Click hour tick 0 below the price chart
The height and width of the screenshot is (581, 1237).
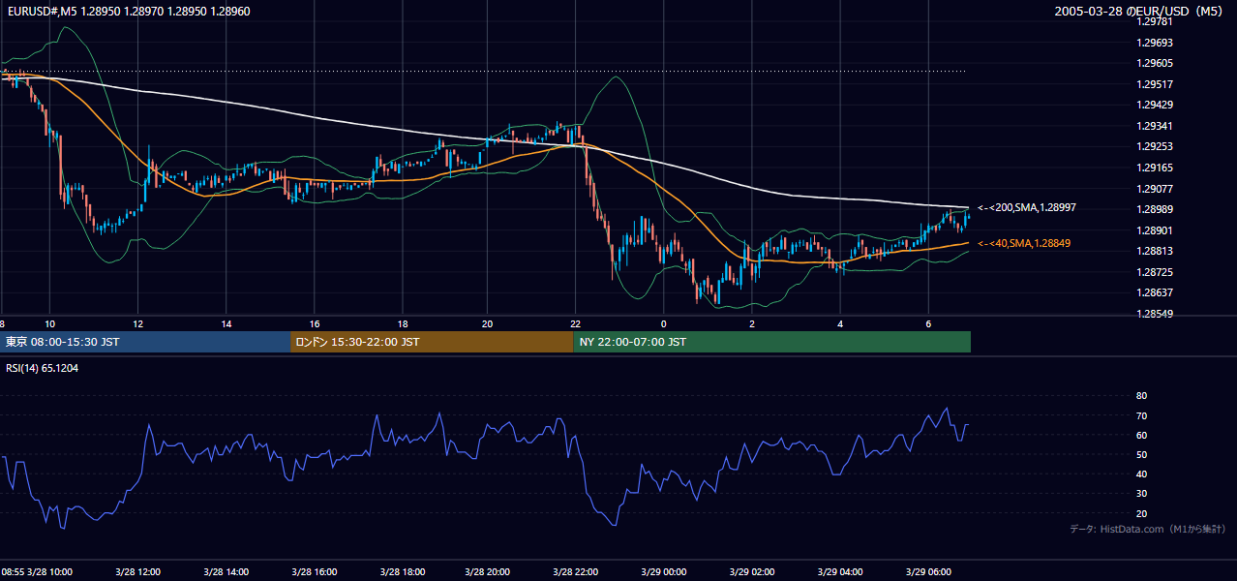664,323
